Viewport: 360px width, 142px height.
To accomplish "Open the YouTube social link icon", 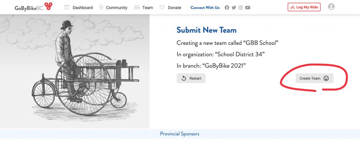I will click(x=248, y=8).
